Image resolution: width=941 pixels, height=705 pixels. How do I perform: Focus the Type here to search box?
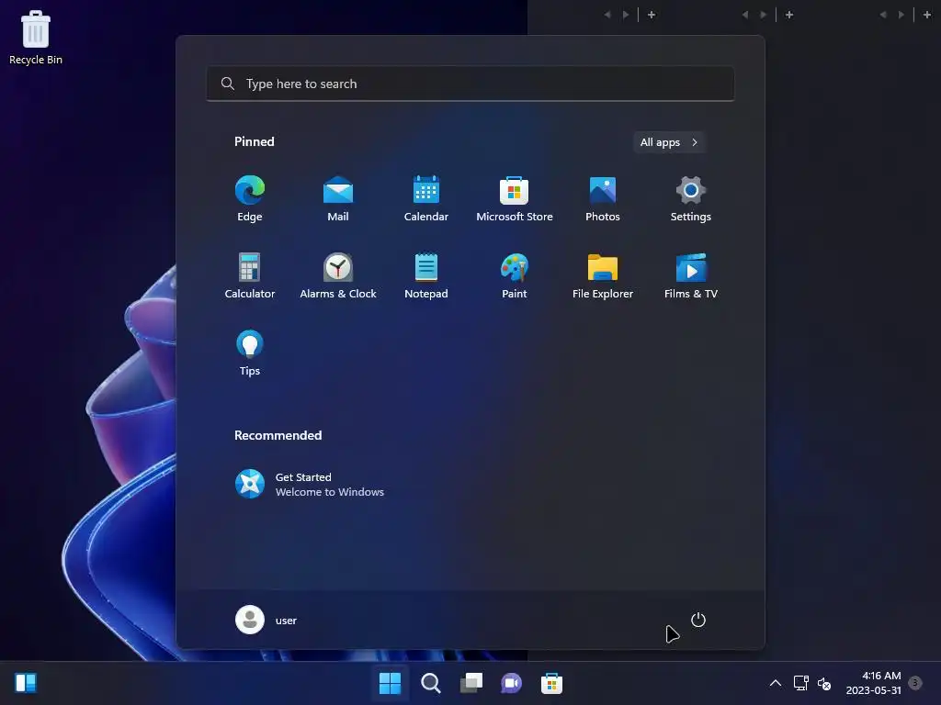[x=470, y=84]
